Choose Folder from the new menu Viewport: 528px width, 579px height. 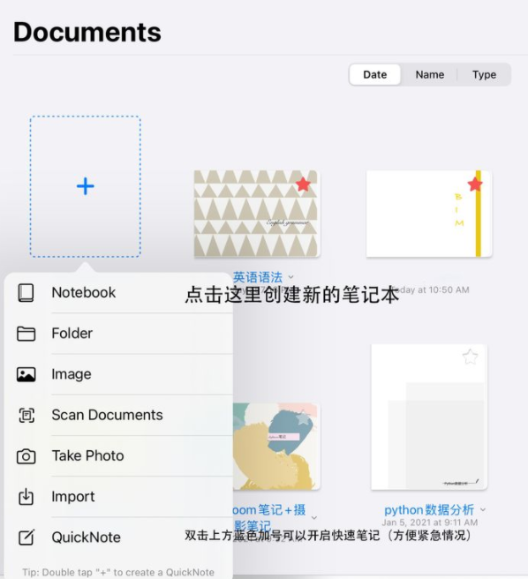(x=118, y=334)
